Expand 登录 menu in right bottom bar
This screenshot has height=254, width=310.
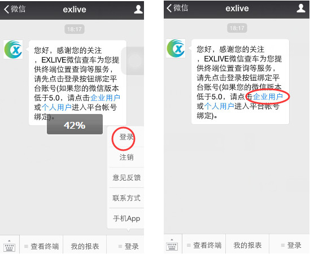coord(289,246)
